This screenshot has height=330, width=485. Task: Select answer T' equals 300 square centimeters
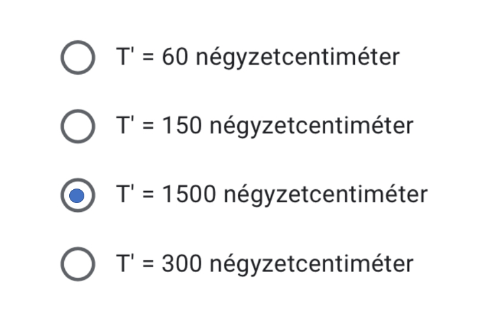tap(78, 264)
